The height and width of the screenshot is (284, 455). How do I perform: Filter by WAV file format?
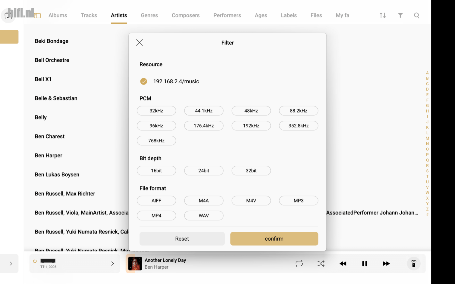coord(204,215)
